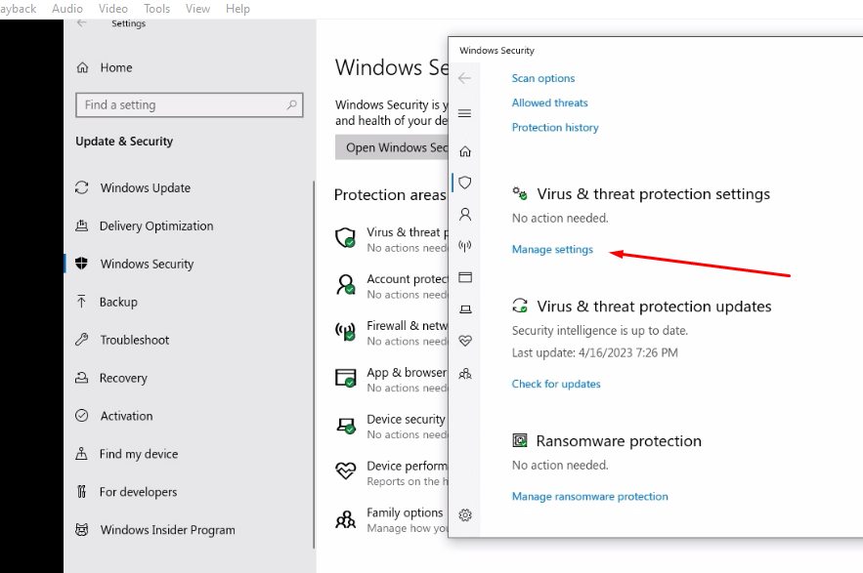863x573 pixels.
Task: Click App & browser control icon in Protection areas
Action: coord(346,378)
